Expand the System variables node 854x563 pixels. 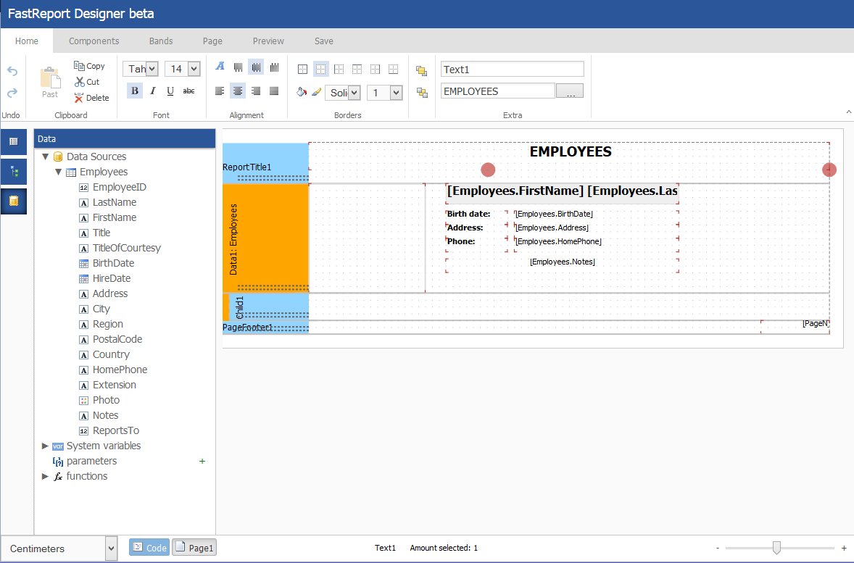click(x=45, y=446)
